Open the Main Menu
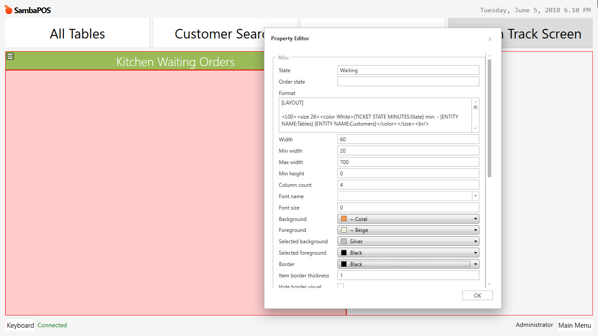This screenshot has width=598, height=336. pyautogui.click(x=575, y=325)
